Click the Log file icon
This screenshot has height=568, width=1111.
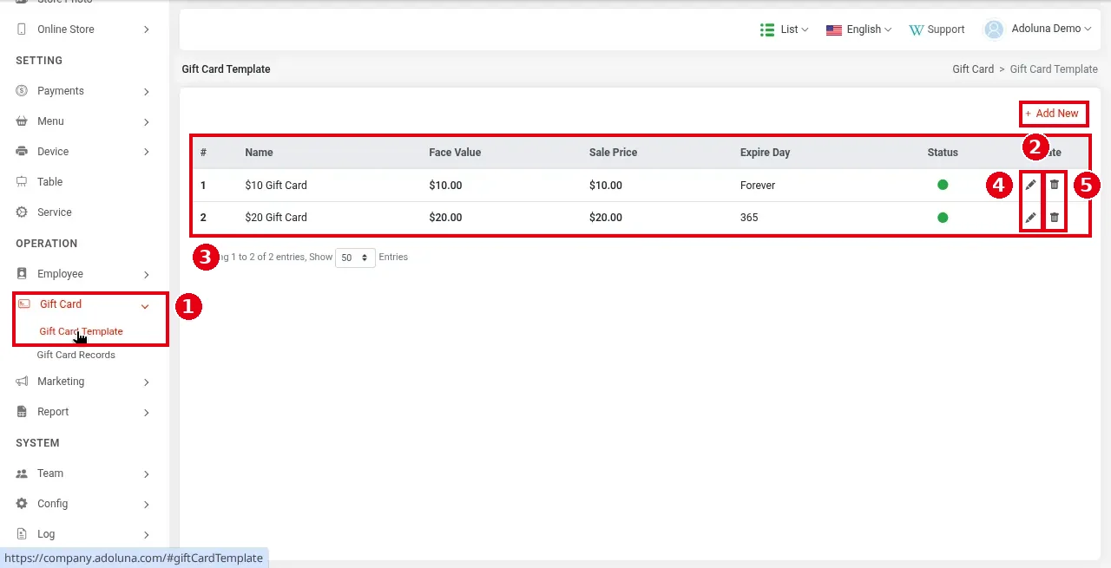click(x=22, y=534)
